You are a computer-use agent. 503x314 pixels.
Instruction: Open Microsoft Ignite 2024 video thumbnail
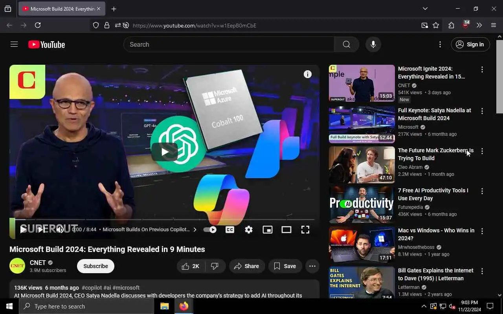coord(362,83)
